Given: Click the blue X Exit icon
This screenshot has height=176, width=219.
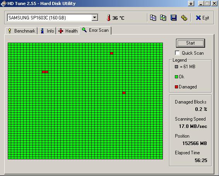Looking at the screenshot, I should pos(198,18).
